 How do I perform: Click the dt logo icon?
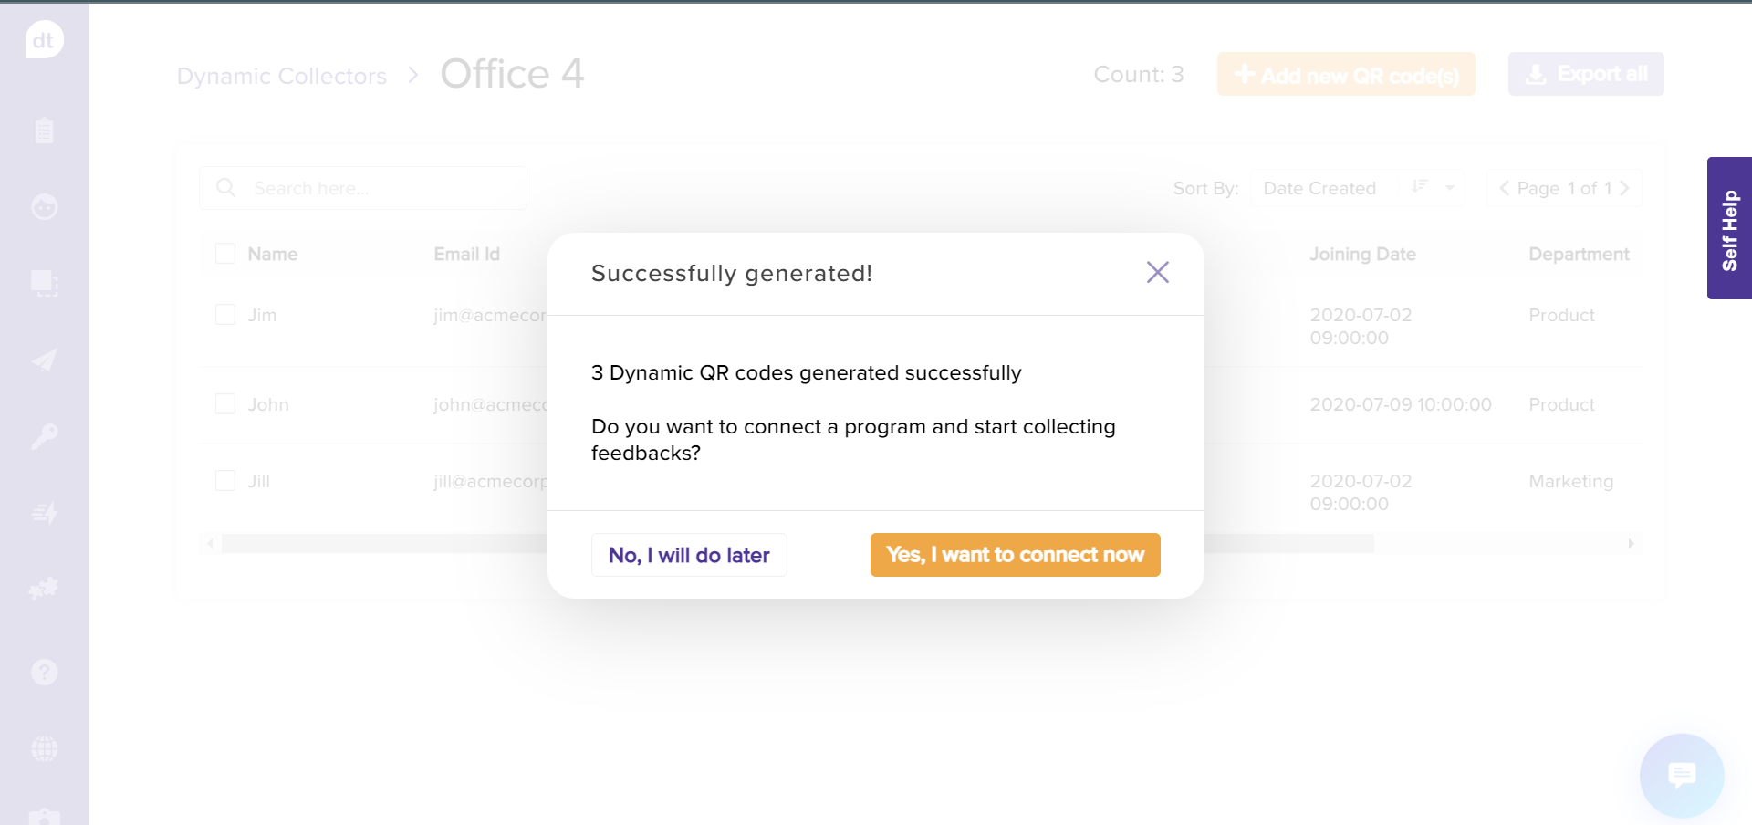pos(44,40)
